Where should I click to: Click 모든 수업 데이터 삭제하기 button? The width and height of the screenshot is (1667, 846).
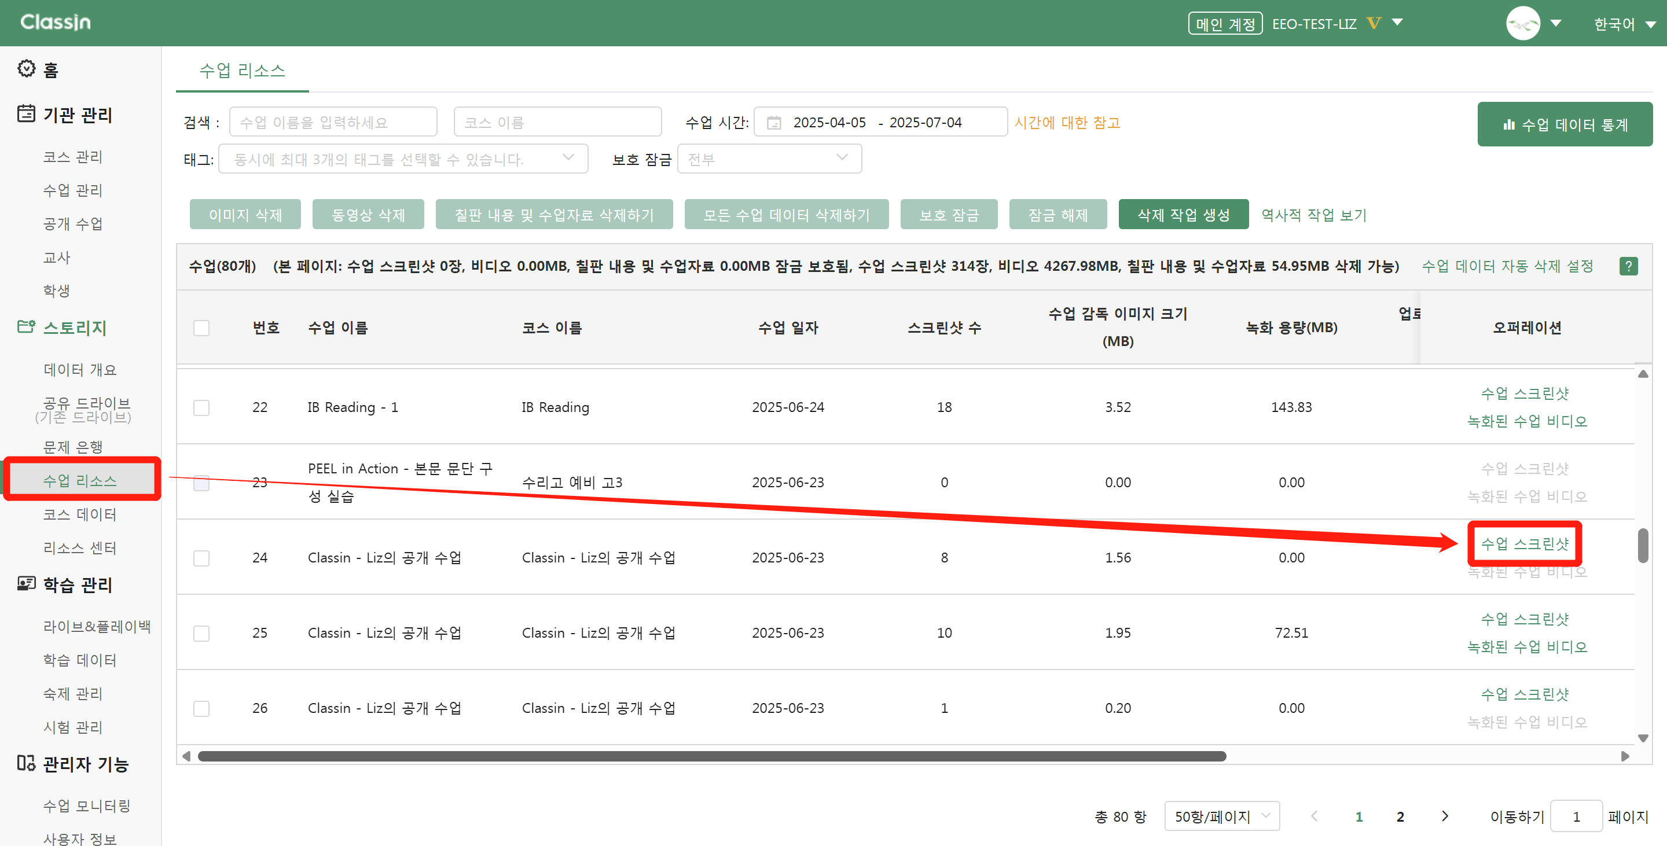[786, 214]
